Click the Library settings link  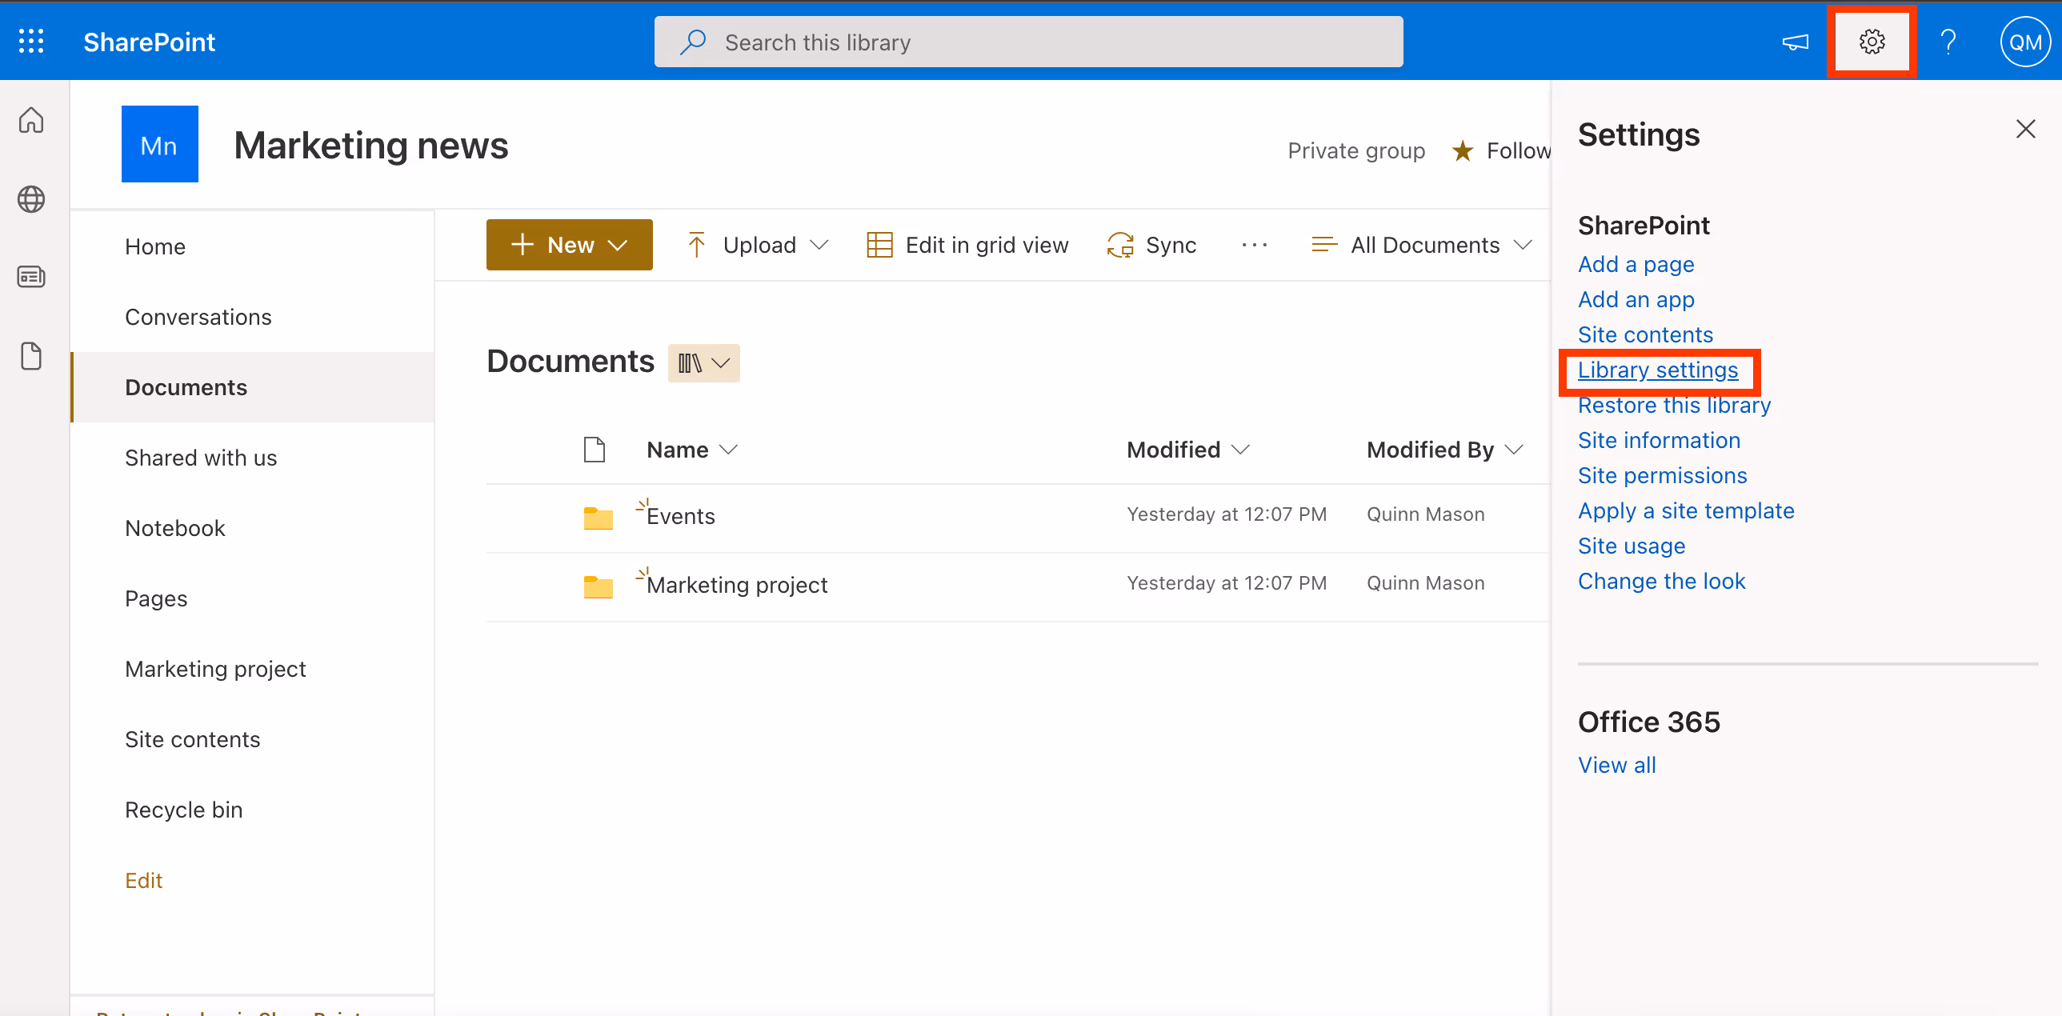pyautogui.click(x=1657, y=370)
